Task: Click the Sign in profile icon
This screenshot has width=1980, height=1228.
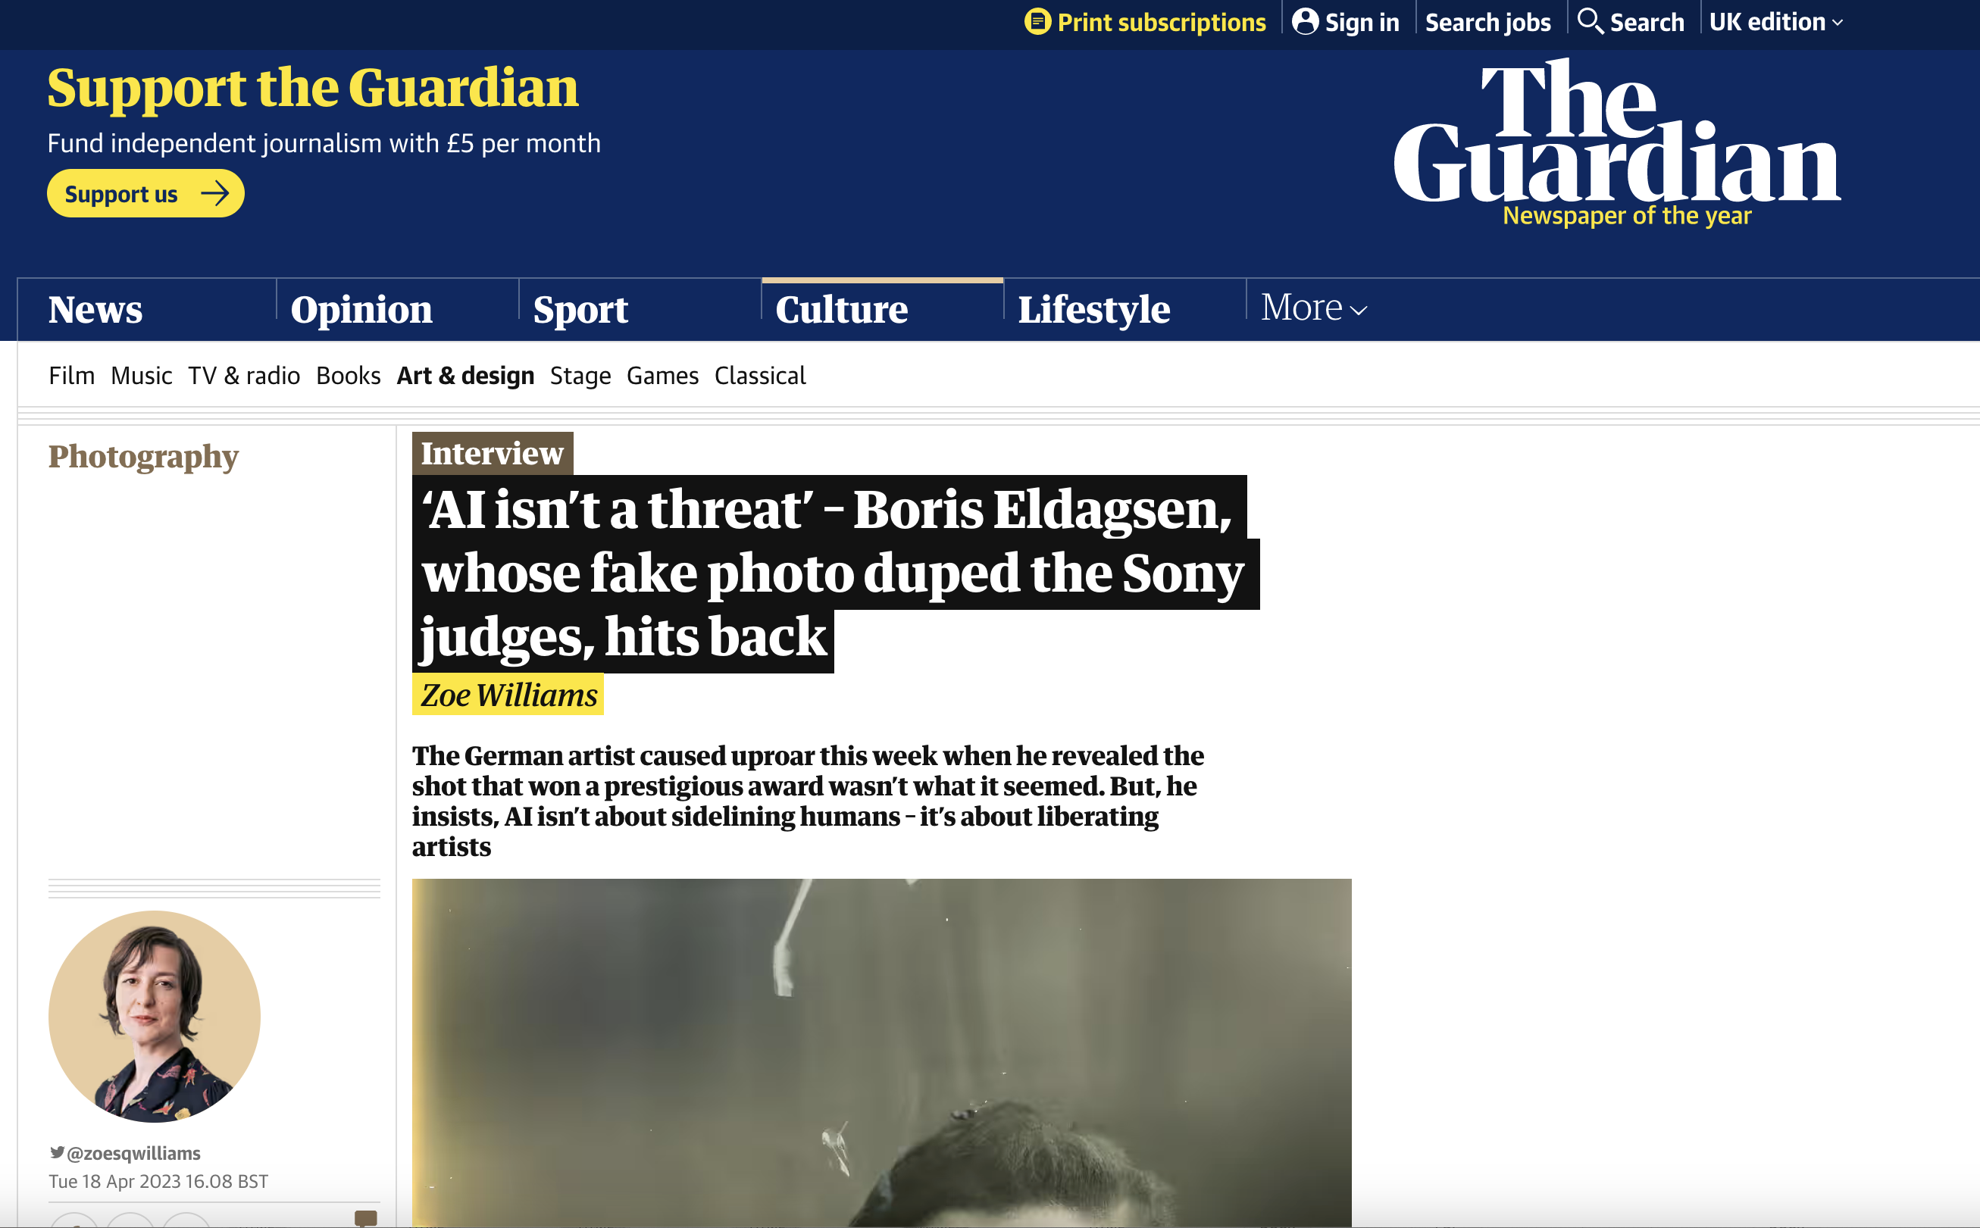Action: (x=1304, y=21)
